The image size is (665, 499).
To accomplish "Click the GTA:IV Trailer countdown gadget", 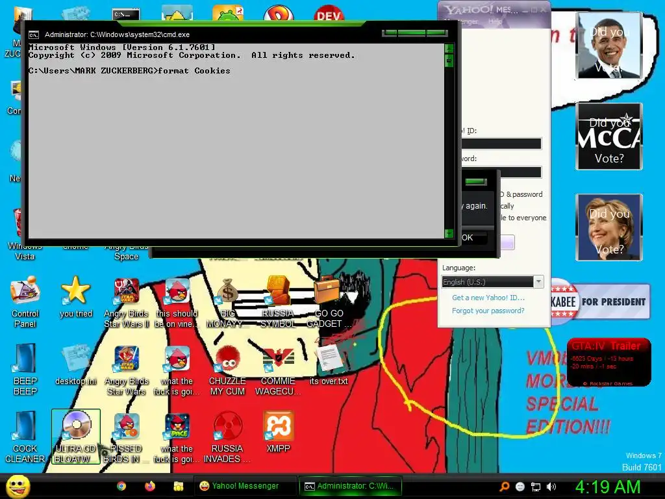I will 609,363.
